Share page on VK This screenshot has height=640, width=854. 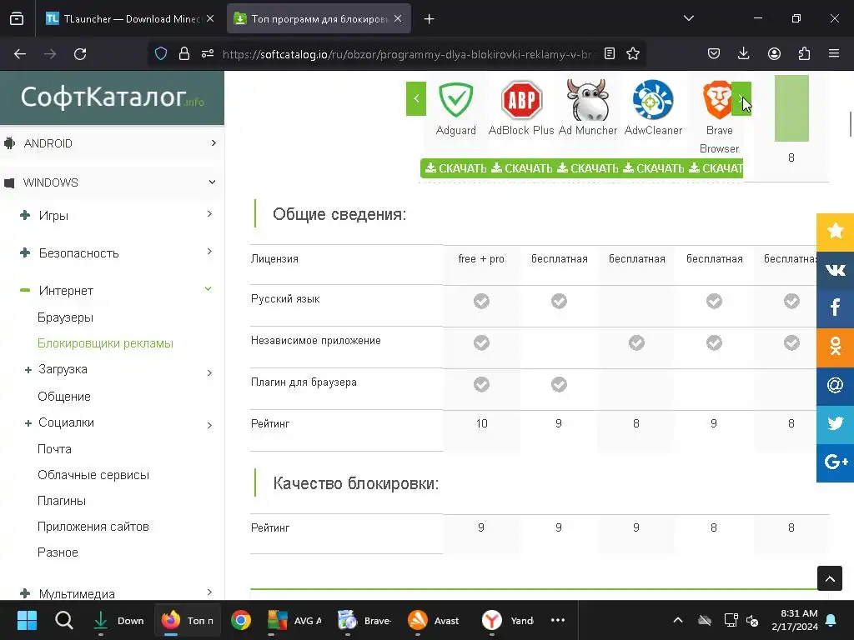[835, 270]
